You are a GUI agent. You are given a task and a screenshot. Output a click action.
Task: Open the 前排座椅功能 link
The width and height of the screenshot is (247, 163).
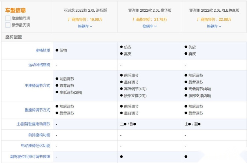(39, 135)
